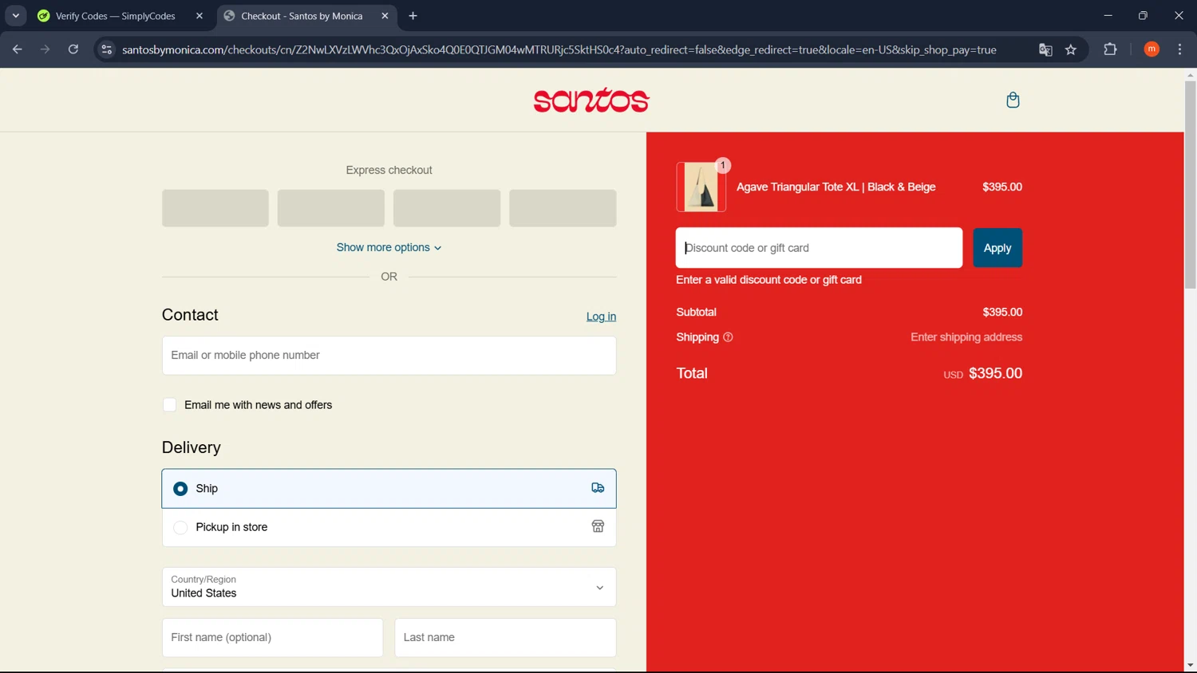Viewport: 1197px width, 673px height.
Task: Click the Apply discount button
Action: [x=997, y=248]
